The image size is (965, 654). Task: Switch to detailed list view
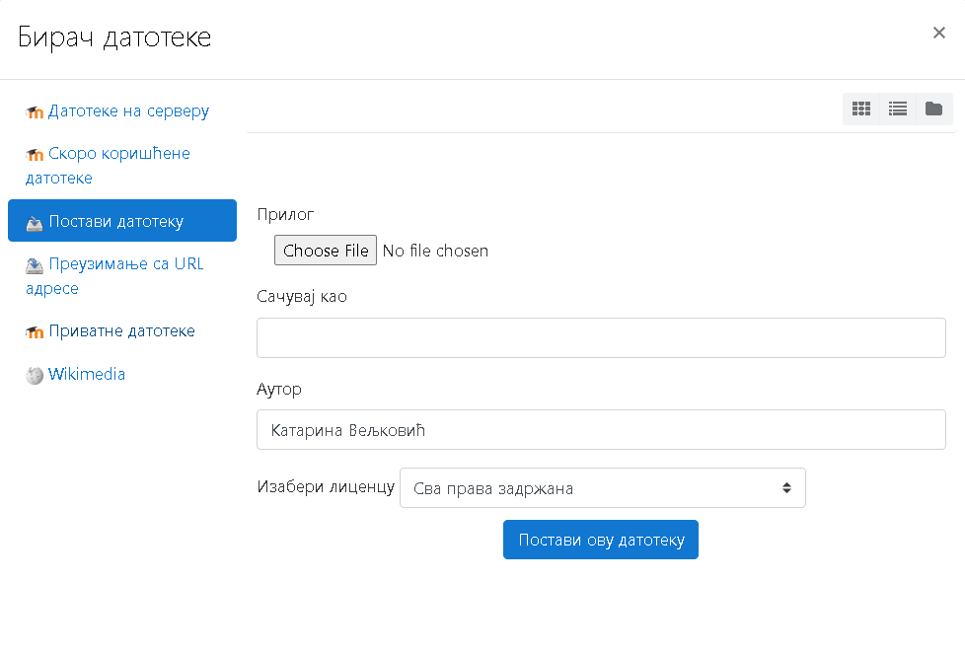point(898,109)
